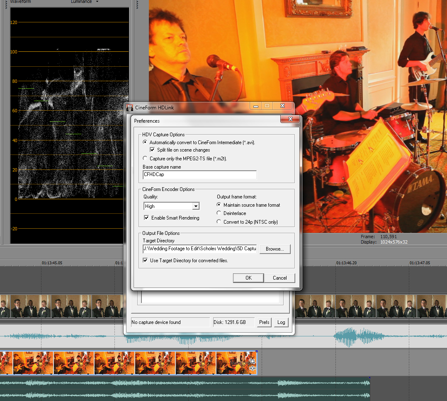Click the Target Directory path field
Image resolution: width=447 pixels, height=401 pixels.
pos(199,249)
